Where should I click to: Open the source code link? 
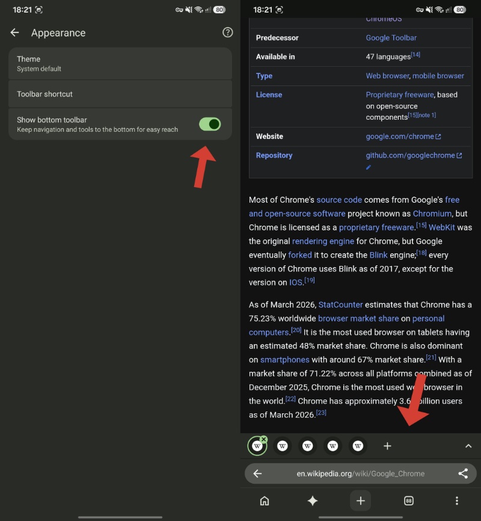(339, 200)
